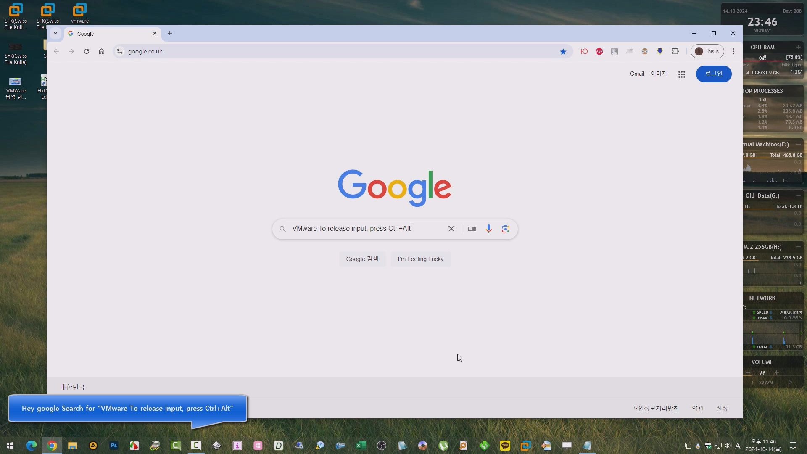Open the 'This is' profile chip
The width and height of the screenshot is (807, 454).
coord(707,51)
